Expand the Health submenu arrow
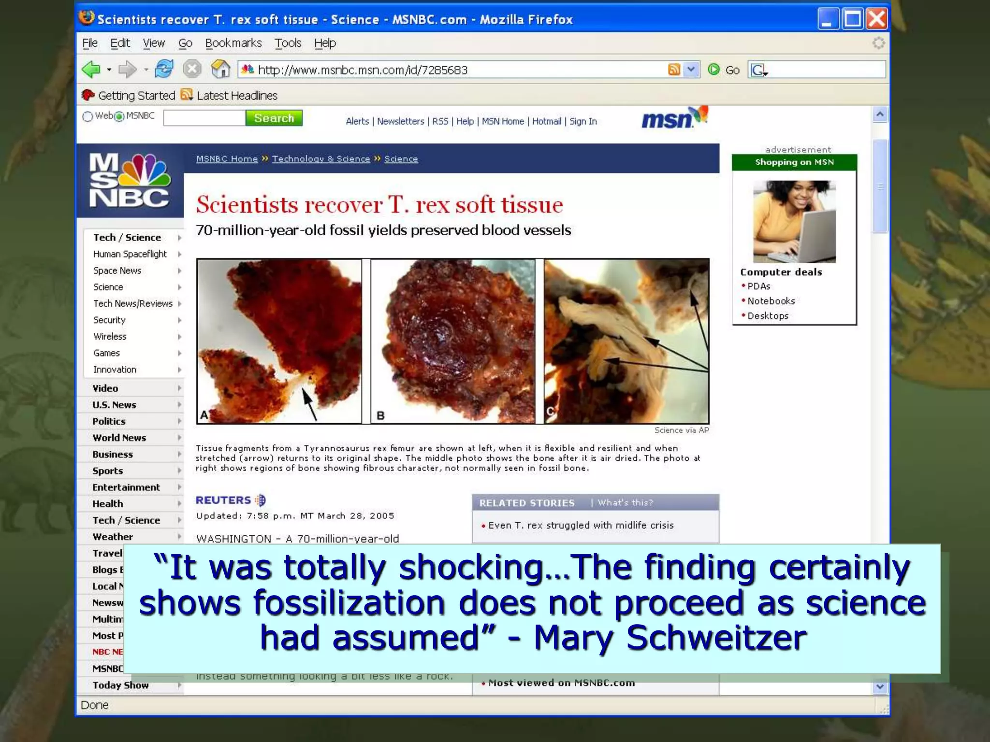990x742 pixels. click(179, 503)
